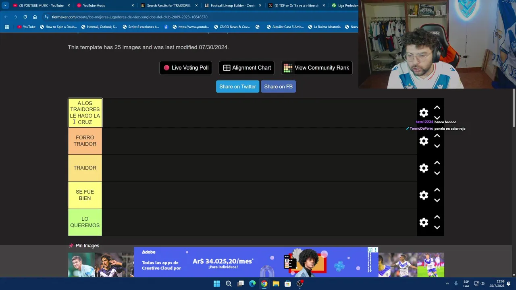Viewport: 516px width, 290px height.
Task: Open the Windows Start menu
Action: pyautogui.click(x=216, y=284)
